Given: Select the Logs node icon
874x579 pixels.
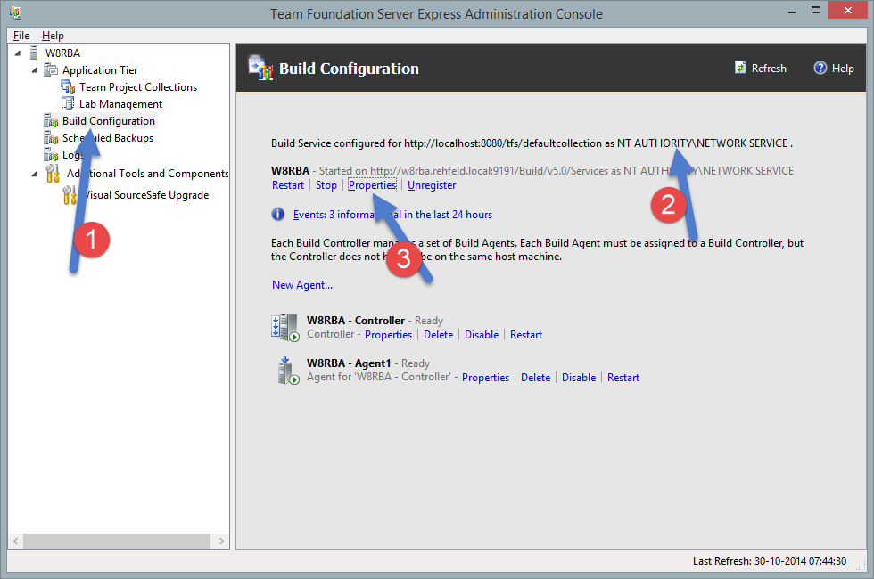Looking at the screenshot, I should click(51, 154).
